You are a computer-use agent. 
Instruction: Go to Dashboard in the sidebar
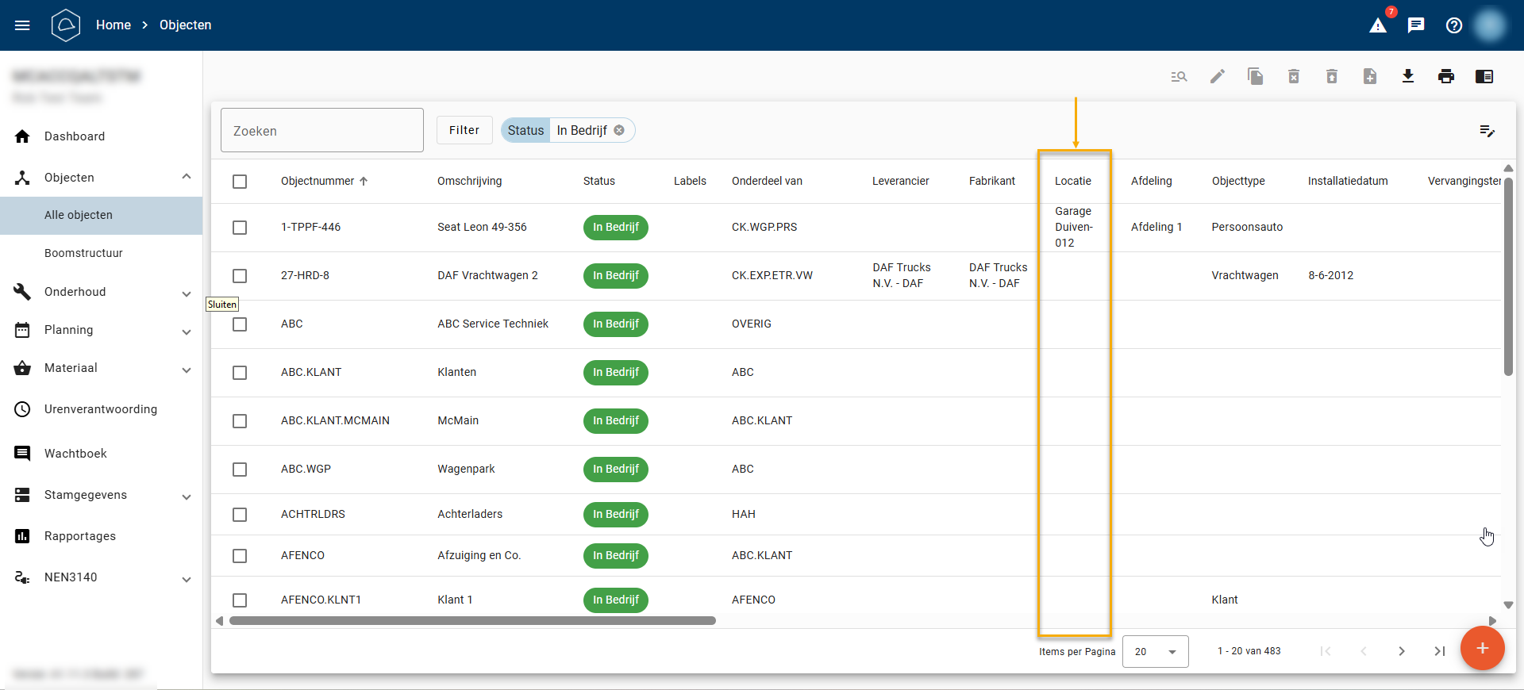(75, 136)
